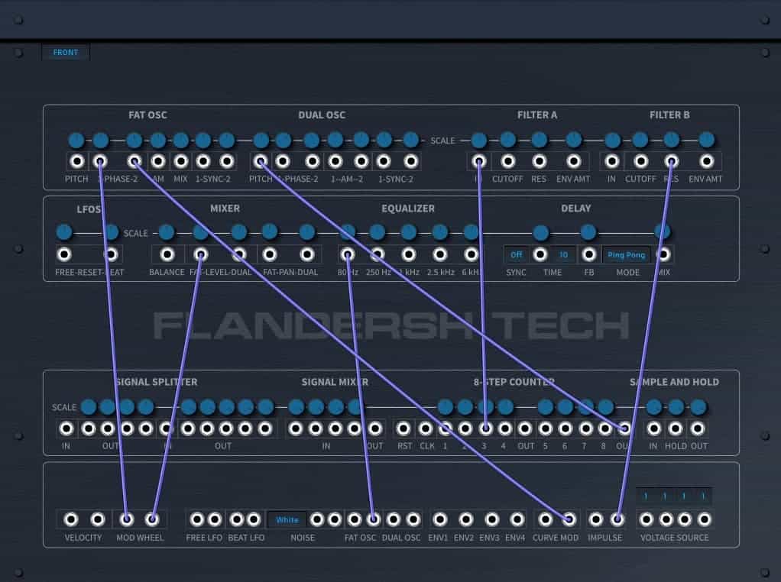The height and width of the screenshot is (582, 781).
Task: Switch to the FRONT panel tab
Action: 65,52
